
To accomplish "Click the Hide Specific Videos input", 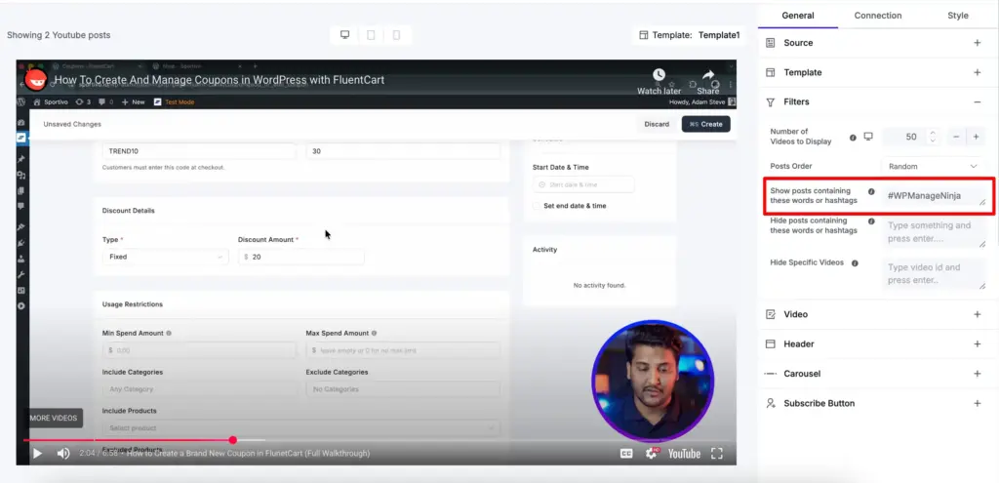I will pyautogui.click(x=934, y=274).
